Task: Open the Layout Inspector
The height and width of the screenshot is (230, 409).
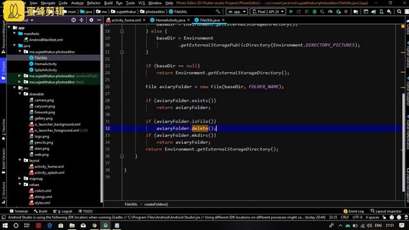Action: [x=386, y=211]
